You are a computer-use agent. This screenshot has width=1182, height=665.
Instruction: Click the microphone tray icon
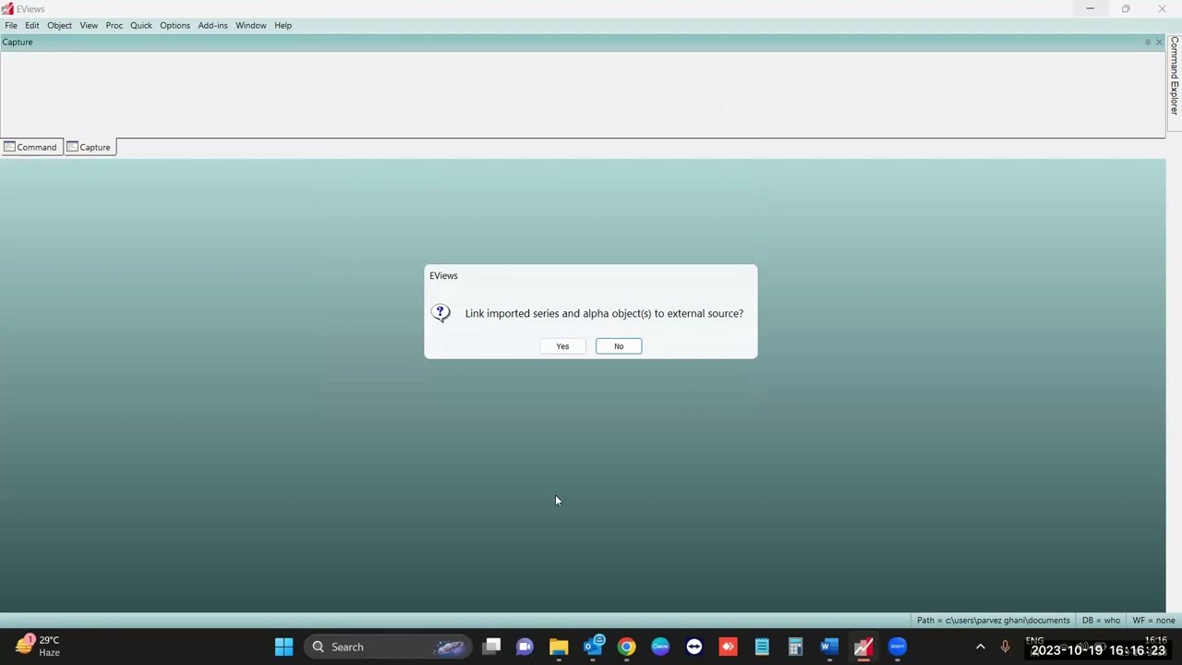(x=1005, y=647)
